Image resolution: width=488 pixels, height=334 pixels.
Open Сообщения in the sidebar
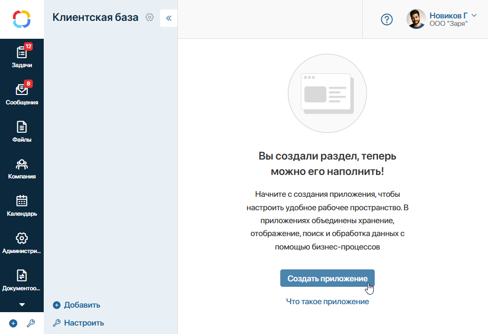[x=22, y=94]
